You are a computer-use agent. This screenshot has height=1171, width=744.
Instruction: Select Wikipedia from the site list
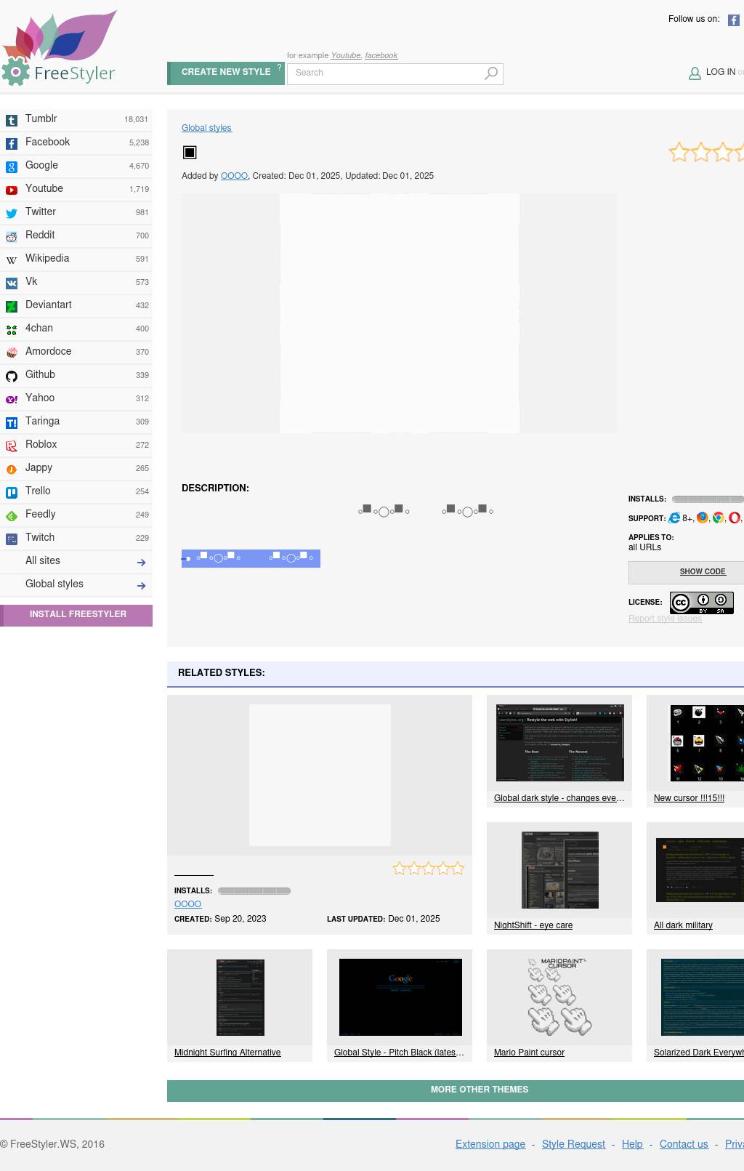47,259
